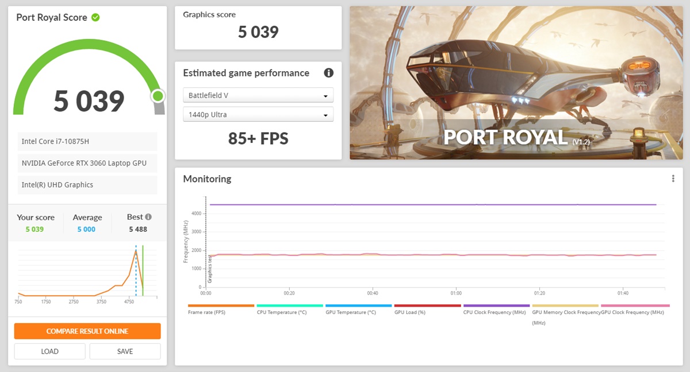Click the green validation checkmark icon

(95, 17)
